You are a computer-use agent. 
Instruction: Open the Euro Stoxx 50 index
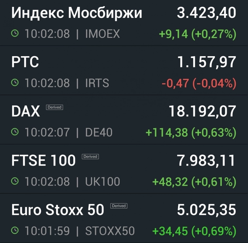tap(58, 210)
